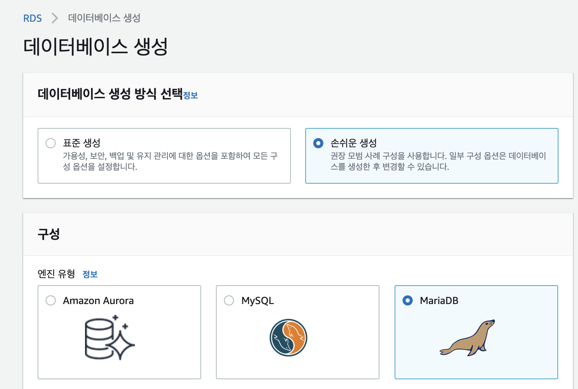Click the MariaDB label
The width and height of the screenshot is (578, 389).
(x=439, y=301)
